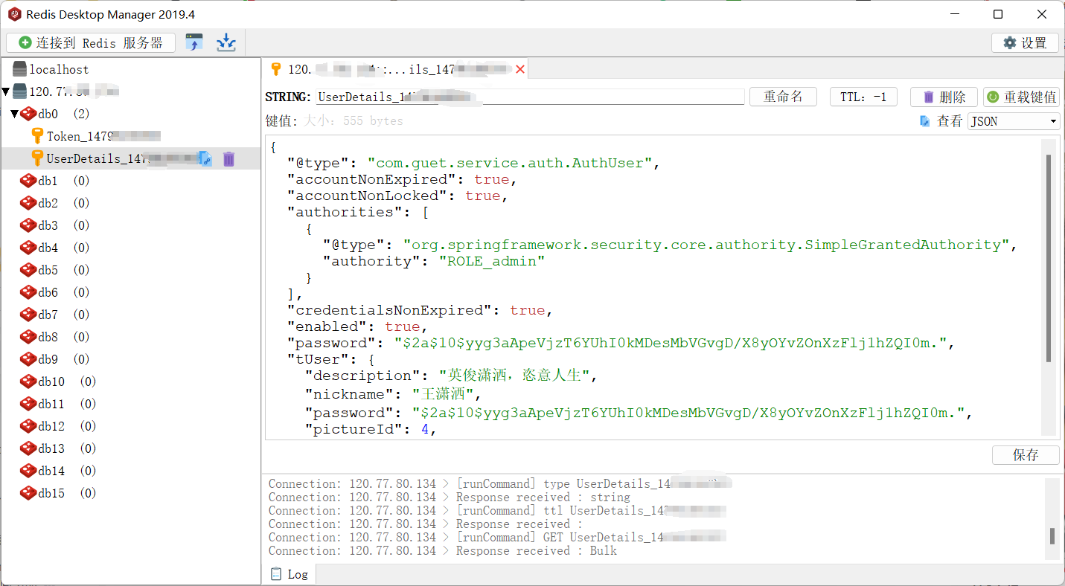Viewport: 1065px width, 586px height.
Task: Click inside the JSON value editor
Action: pos(652,286)
